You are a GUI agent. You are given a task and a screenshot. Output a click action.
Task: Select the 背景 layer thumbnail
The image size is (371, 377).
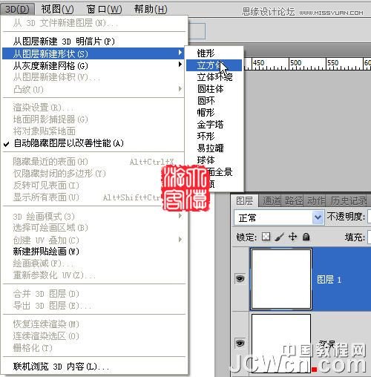coord(281,344)
